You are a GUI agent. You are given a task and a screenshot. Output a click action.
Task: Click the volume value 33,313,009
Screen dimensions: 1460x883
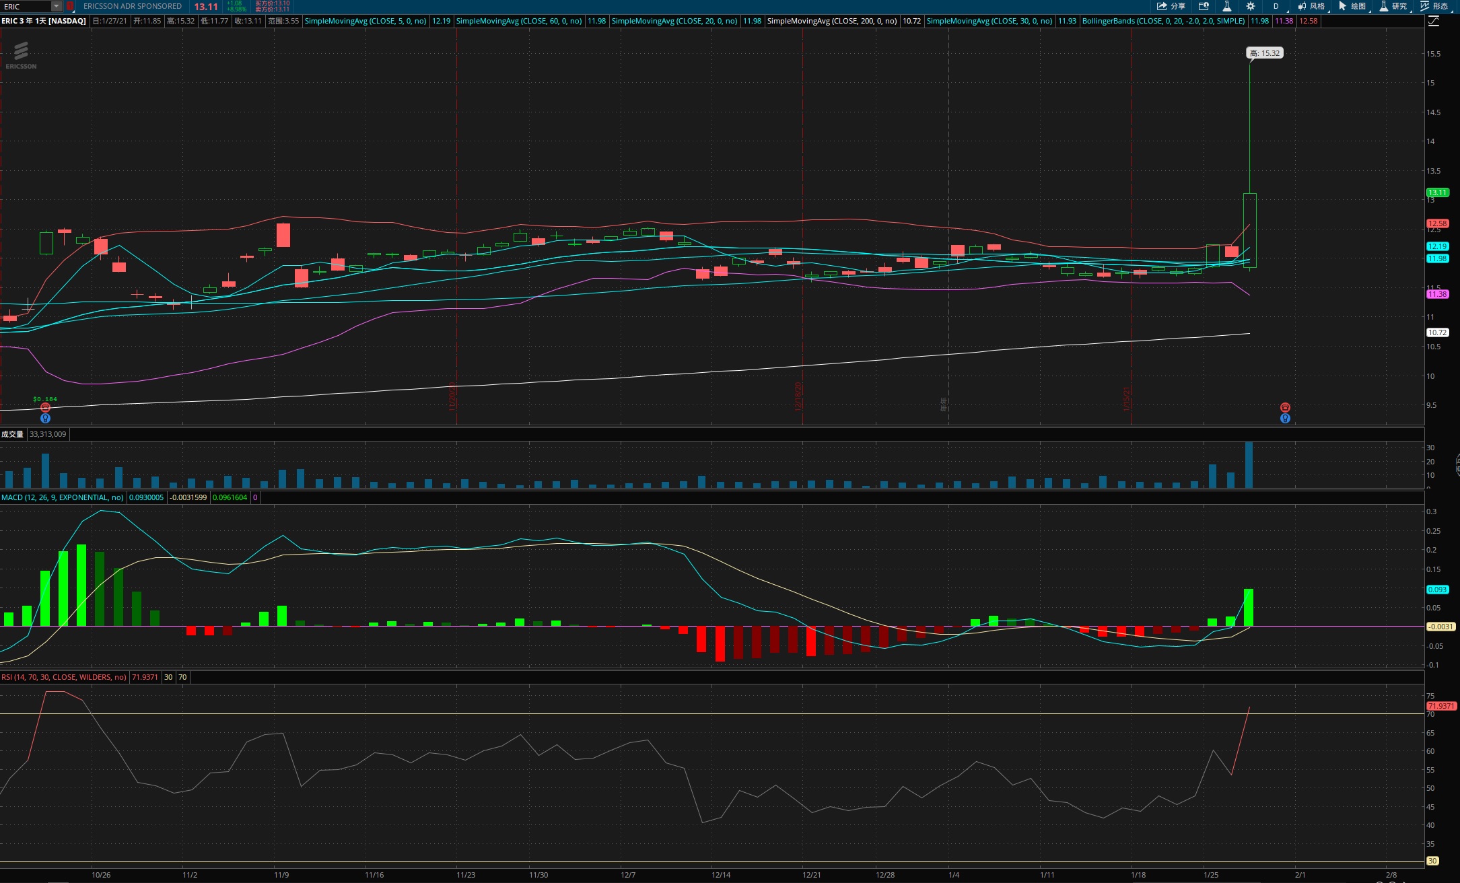tap(48, 434)
